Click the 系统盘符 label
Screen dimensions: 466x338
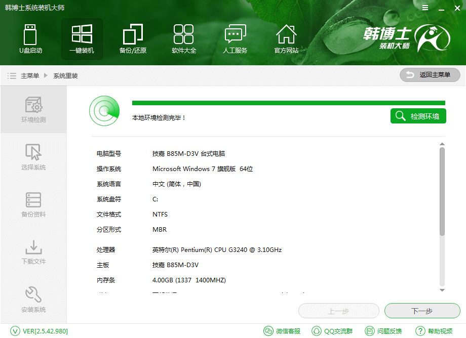tap(109, 199)
